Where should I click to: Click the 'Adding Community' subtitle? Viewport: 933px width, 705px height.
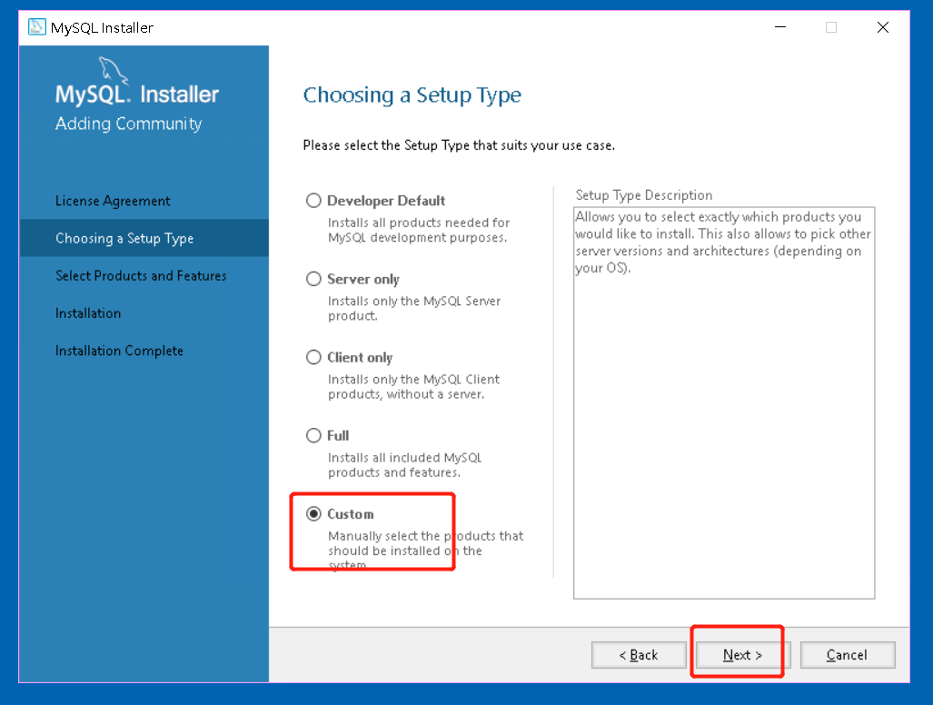point(128,124)
